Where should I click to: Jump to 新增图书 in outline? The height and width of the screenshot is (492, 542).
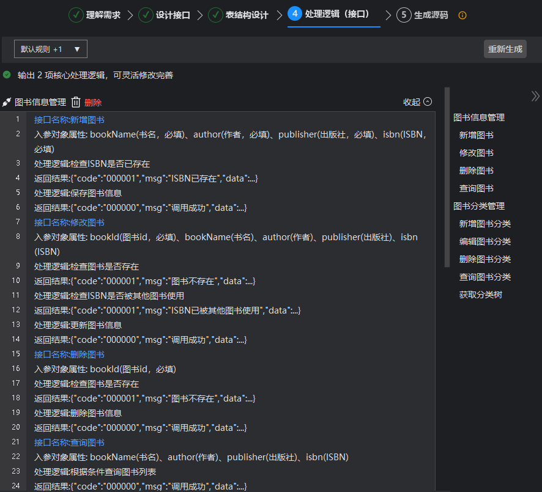point(476,135)
